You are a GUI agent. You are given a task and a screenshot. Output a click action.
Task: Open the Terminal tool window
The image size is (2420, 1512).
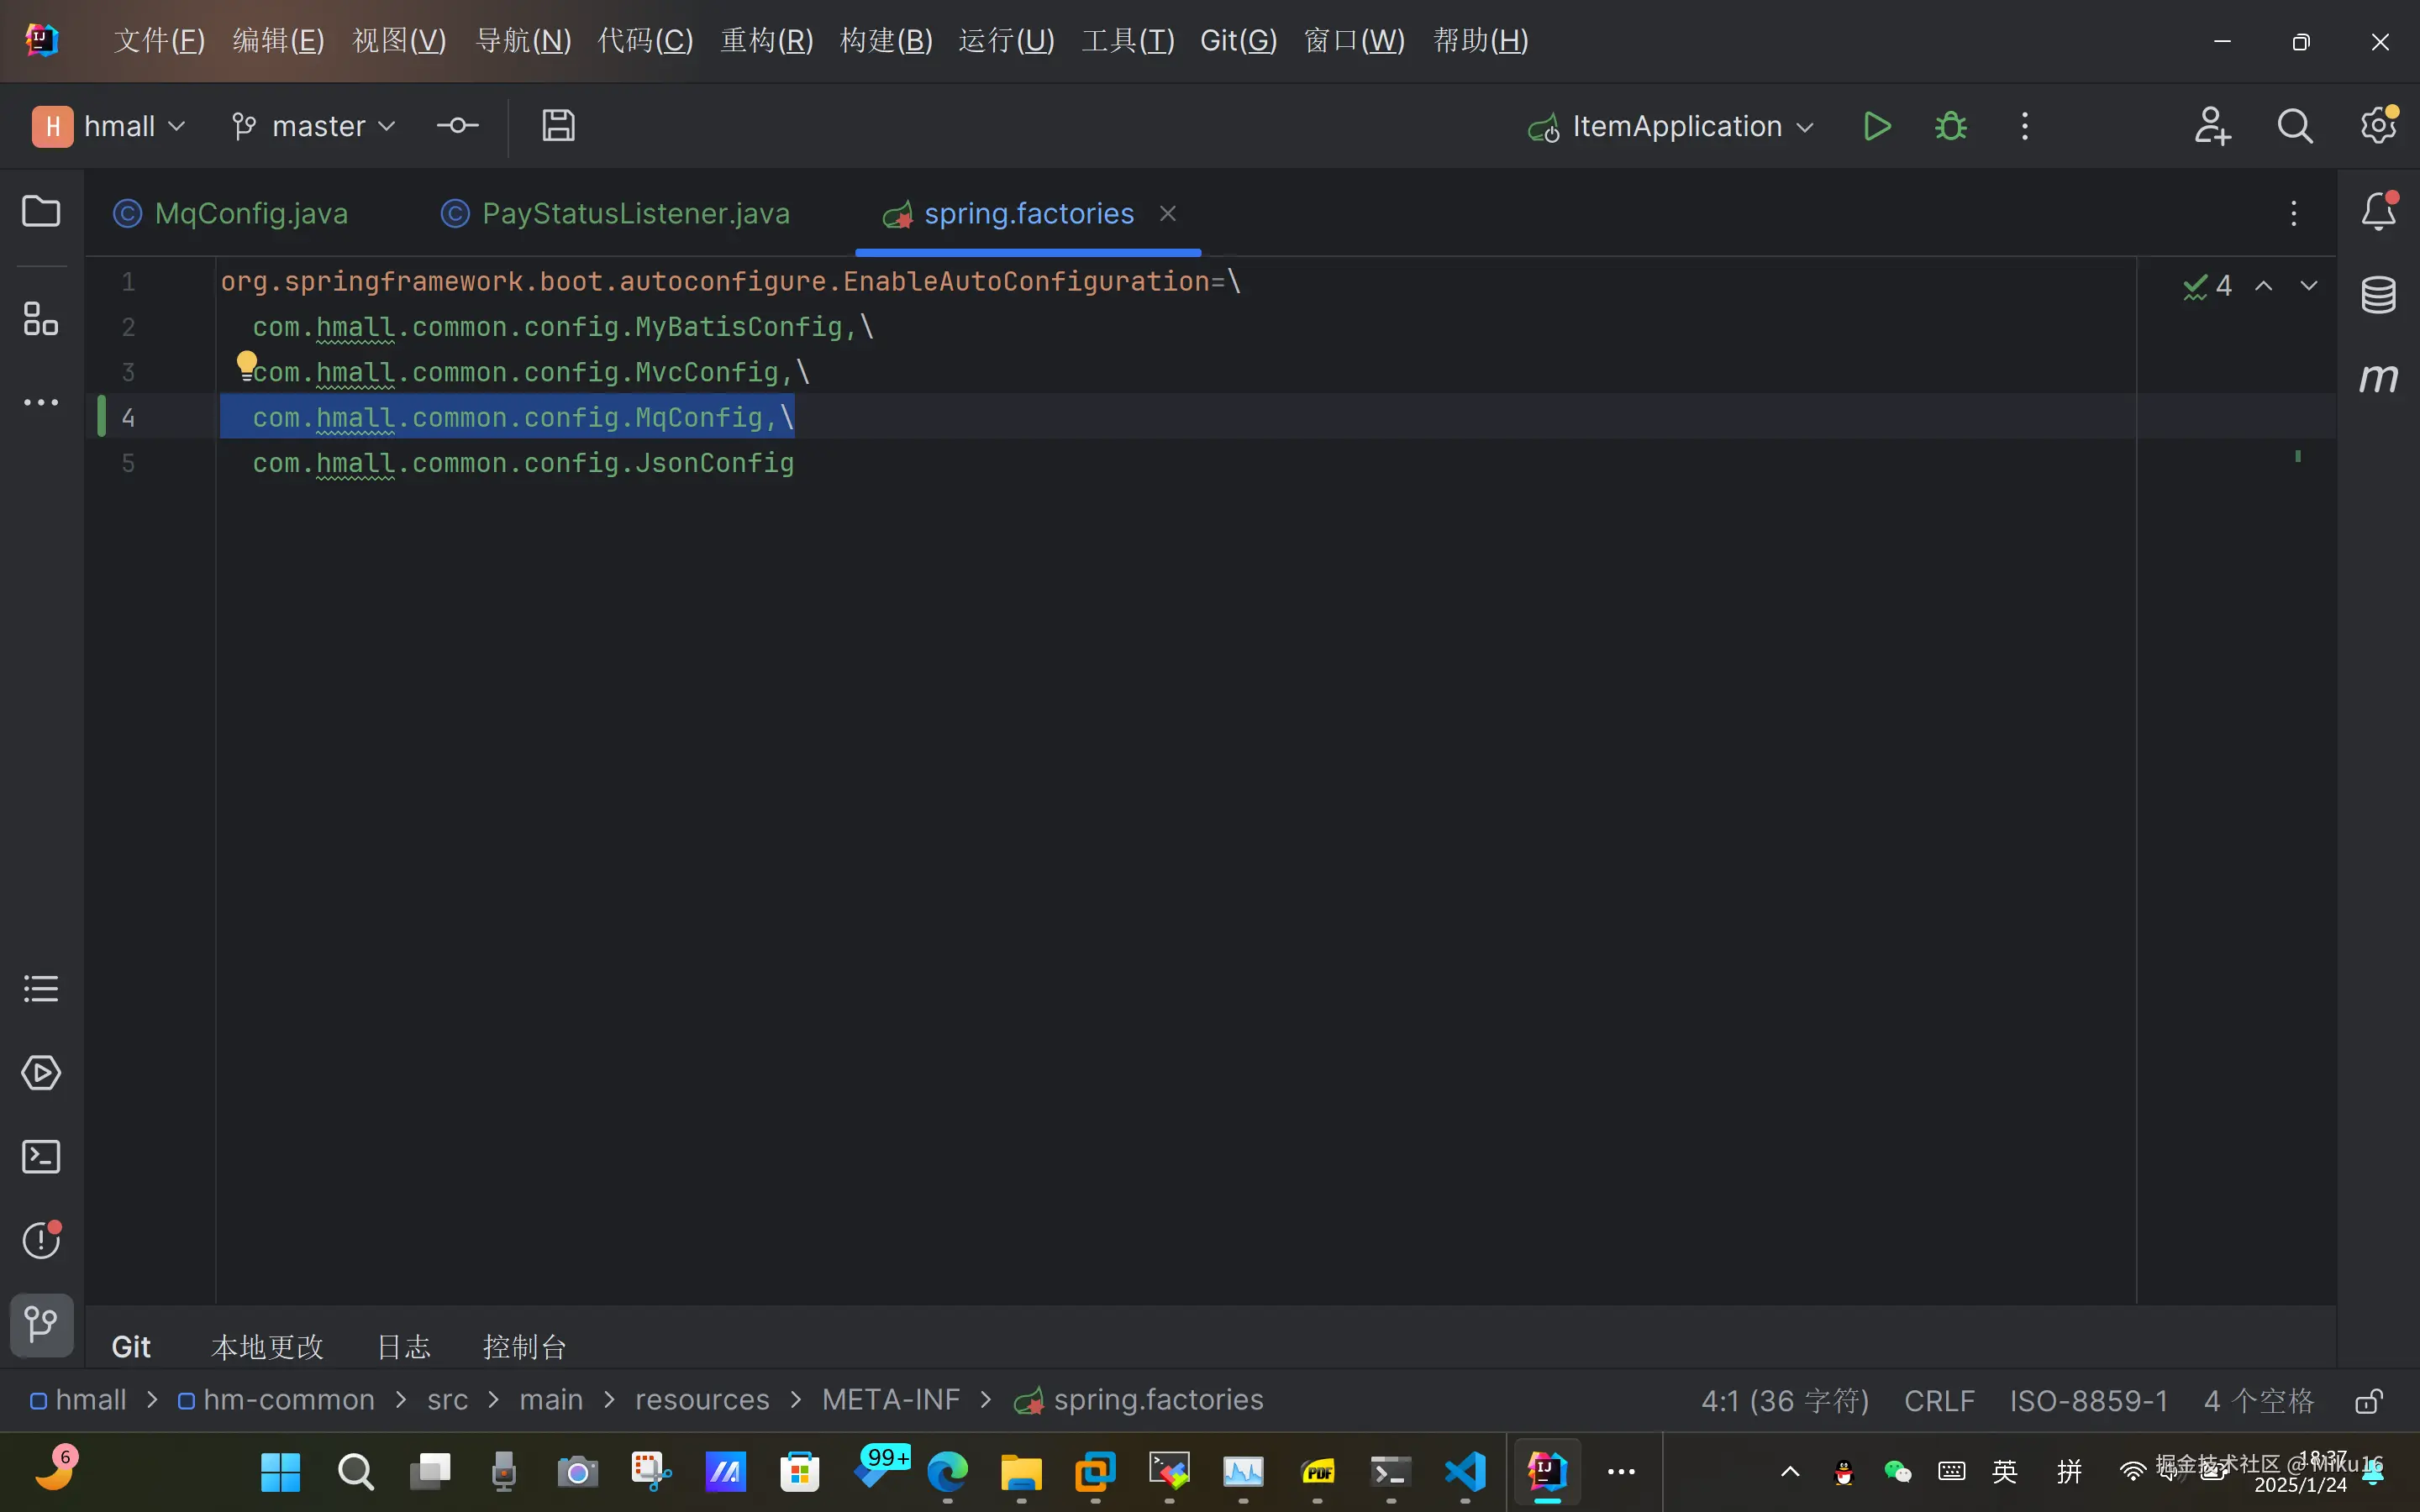41,1157
